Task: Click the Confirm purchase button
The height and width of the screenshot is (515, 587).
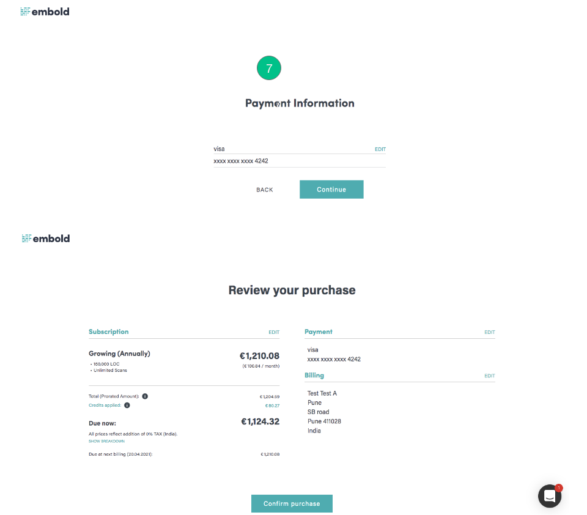Action: (x=292, y=503)
